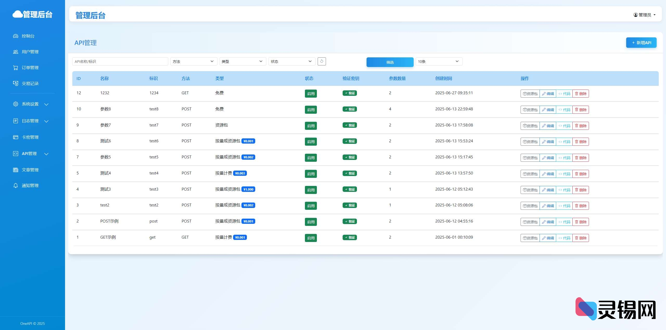This screenshot has height=330, width=666.
Task: Click the shopping cart icon for 订单管理
Action: pos(16,68)
